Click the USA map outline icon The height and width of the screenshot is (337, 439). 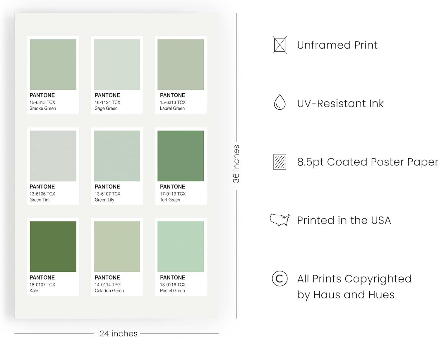coord(279,220)
